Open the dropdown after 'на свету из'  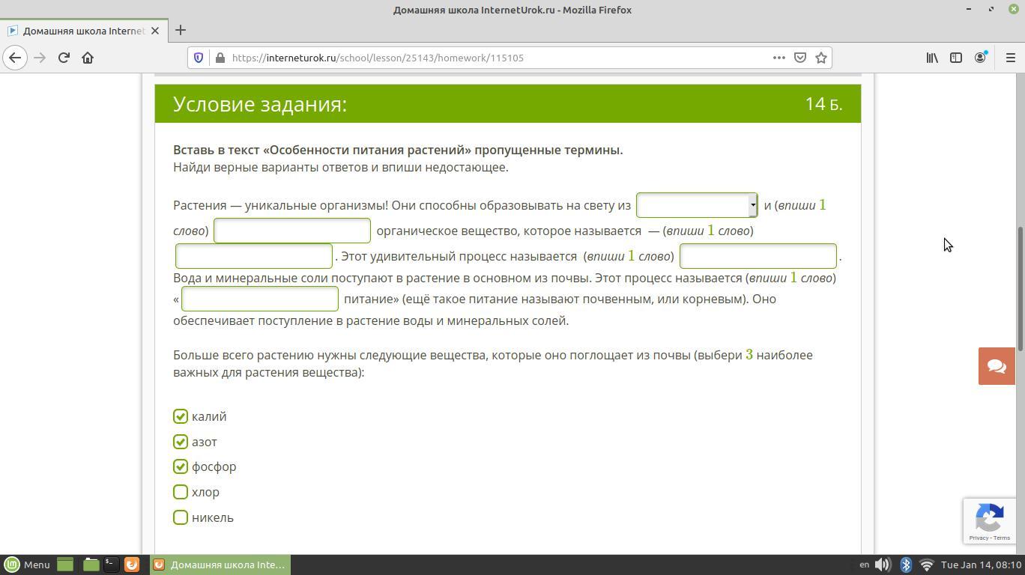tap(697, 205)
